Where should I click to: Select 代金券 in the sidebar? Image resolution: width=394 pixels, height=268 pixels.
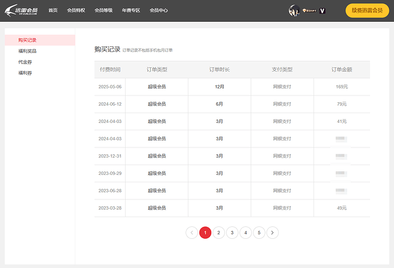click(x=25, y=62)
